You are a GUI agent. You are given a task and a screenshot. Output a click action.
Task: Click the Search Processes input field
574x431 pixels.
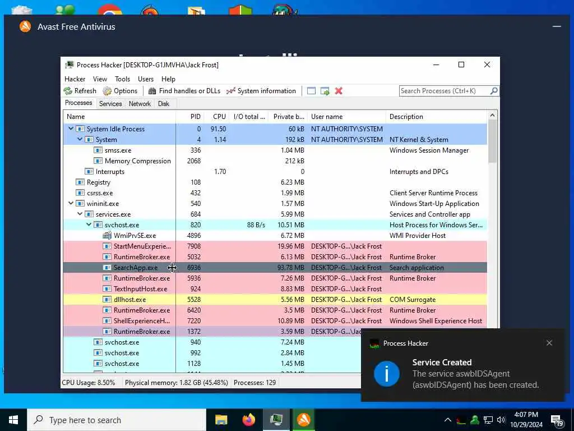pyautogui.click(x=445, y=91)
